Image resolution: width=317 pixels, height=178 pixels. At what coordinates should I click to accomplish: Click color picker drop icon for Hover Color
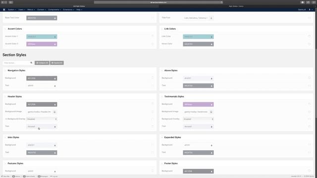pyautogui.click(x=211, y=44)
